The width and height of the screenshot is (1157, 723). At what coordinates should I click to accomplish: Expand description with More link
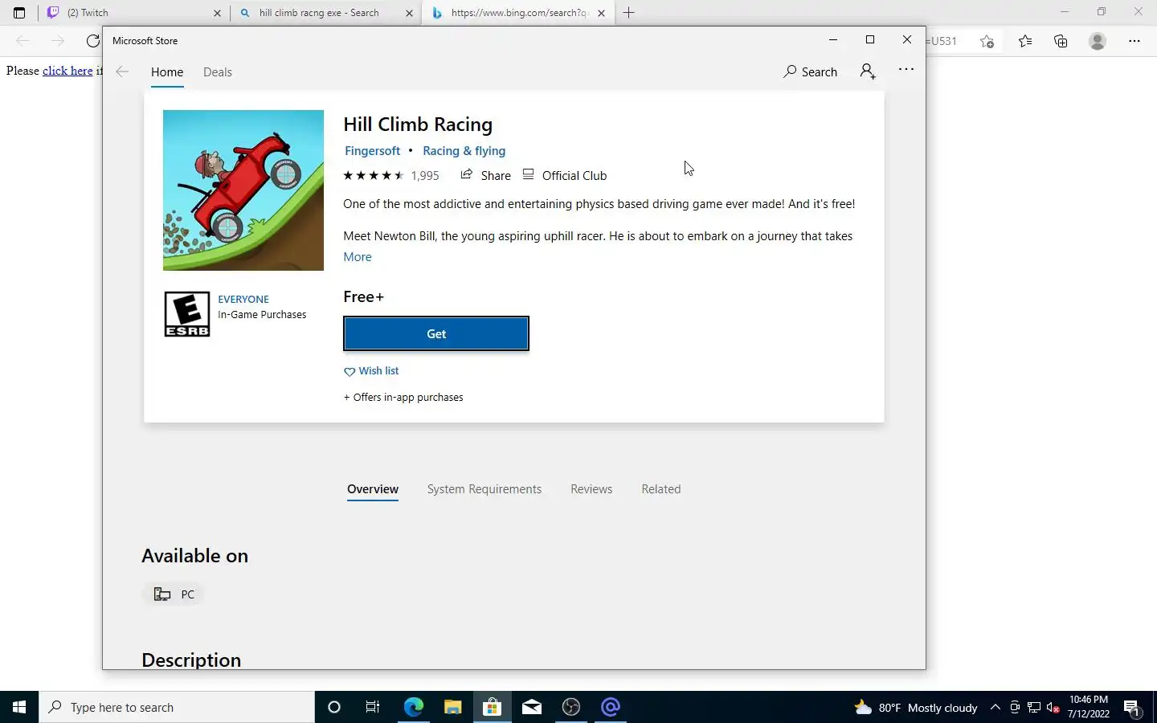[x=358, y=257]
